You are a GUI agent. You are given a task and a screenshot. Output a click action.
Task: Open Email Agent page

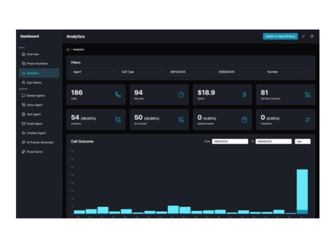pyautogui.click(x=39, y=124)
